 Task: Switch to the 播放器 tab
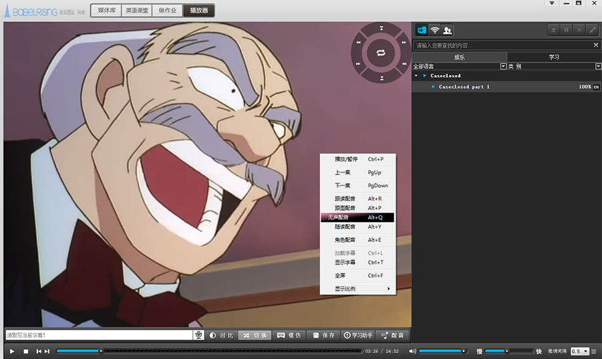pyautogui.click(x=198, y=11)
